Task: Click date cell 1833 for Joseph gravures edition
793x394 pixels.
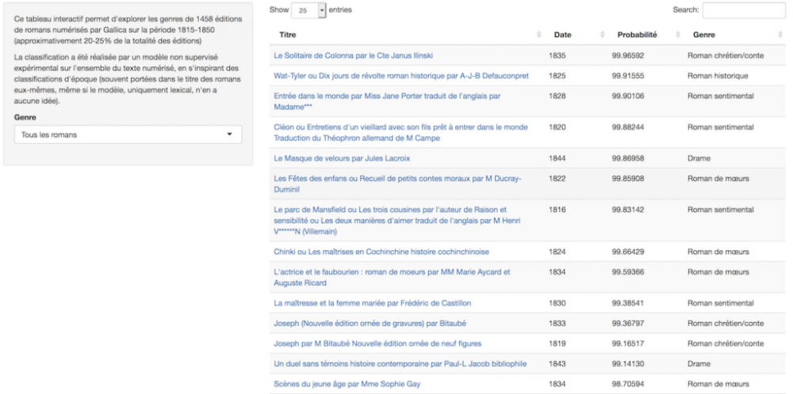Action: [x=557, y=324]
